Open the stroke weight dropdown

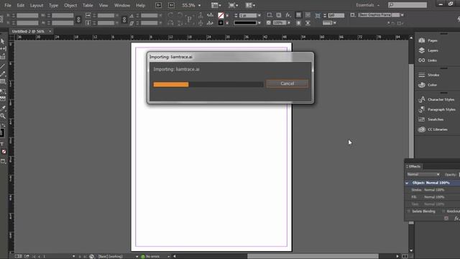(x=259, y=15)
